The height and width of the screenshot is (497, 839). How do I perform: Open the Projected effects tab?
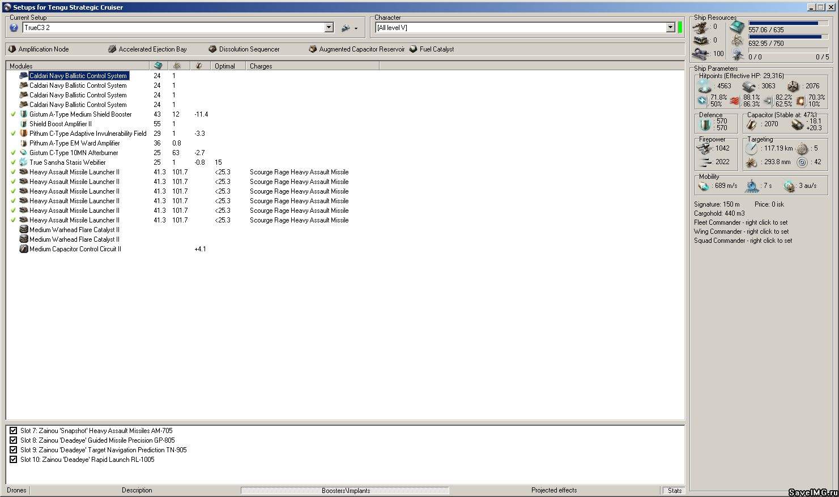tap(554, 490)
